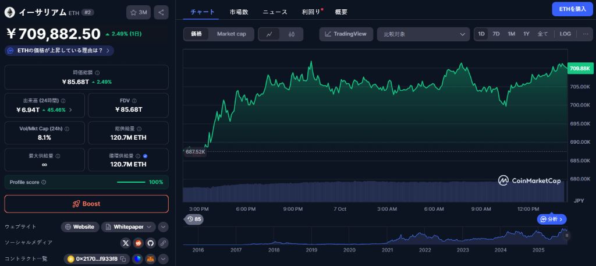Open the Reddit social media icon
This screenshot has width=596, height=266.
point(138,243)
